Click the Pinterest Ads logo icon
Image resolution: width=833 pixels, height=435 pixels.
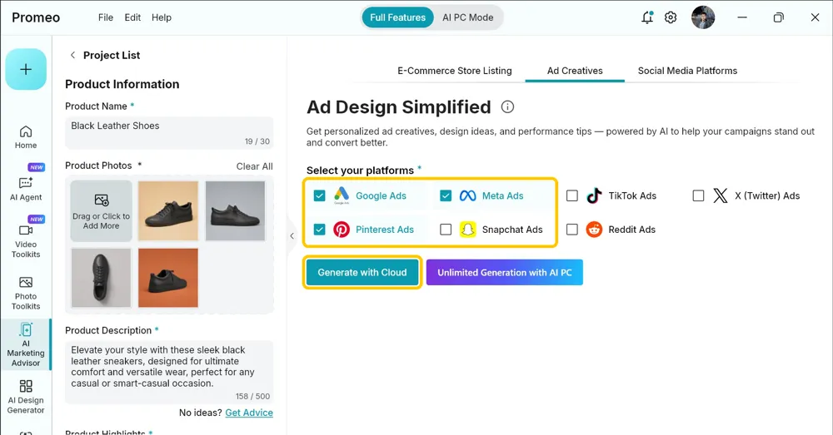[x=341, y=230]
